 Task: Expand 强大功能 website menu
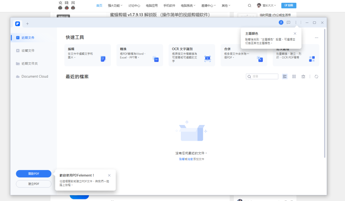(115, 5)
